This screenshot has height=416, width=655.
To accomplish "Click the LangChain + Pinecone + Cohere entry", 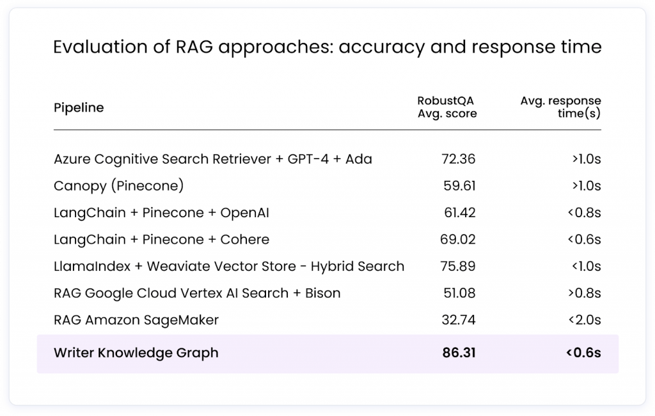I will tap(161, 239).
